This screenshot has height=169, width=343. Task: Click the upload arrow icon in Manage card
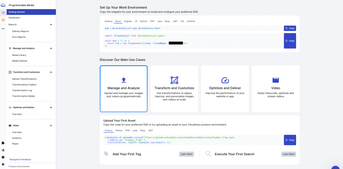124,80
